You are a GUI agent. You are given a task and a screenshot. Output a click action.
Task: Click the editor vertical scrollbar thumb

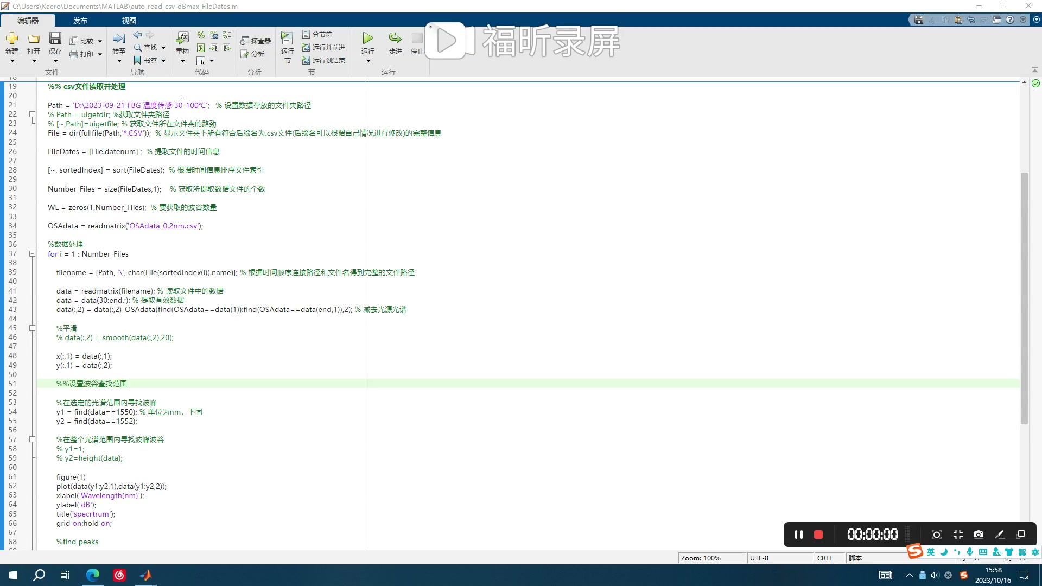[x=1024, y=298]
